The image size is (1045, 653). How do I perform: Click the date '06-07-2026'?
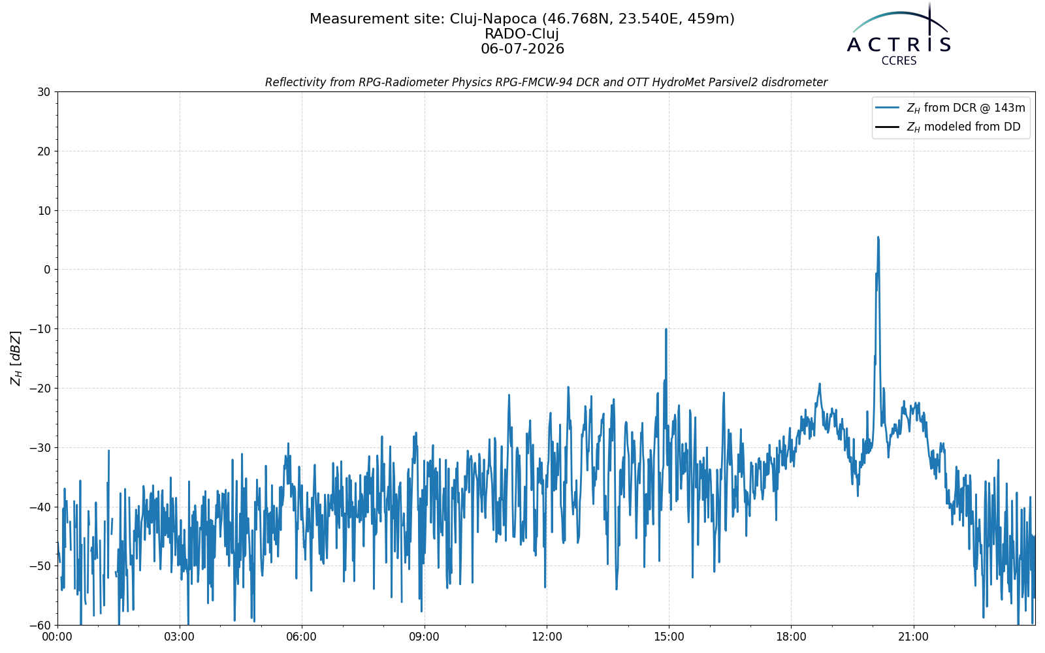522,49
